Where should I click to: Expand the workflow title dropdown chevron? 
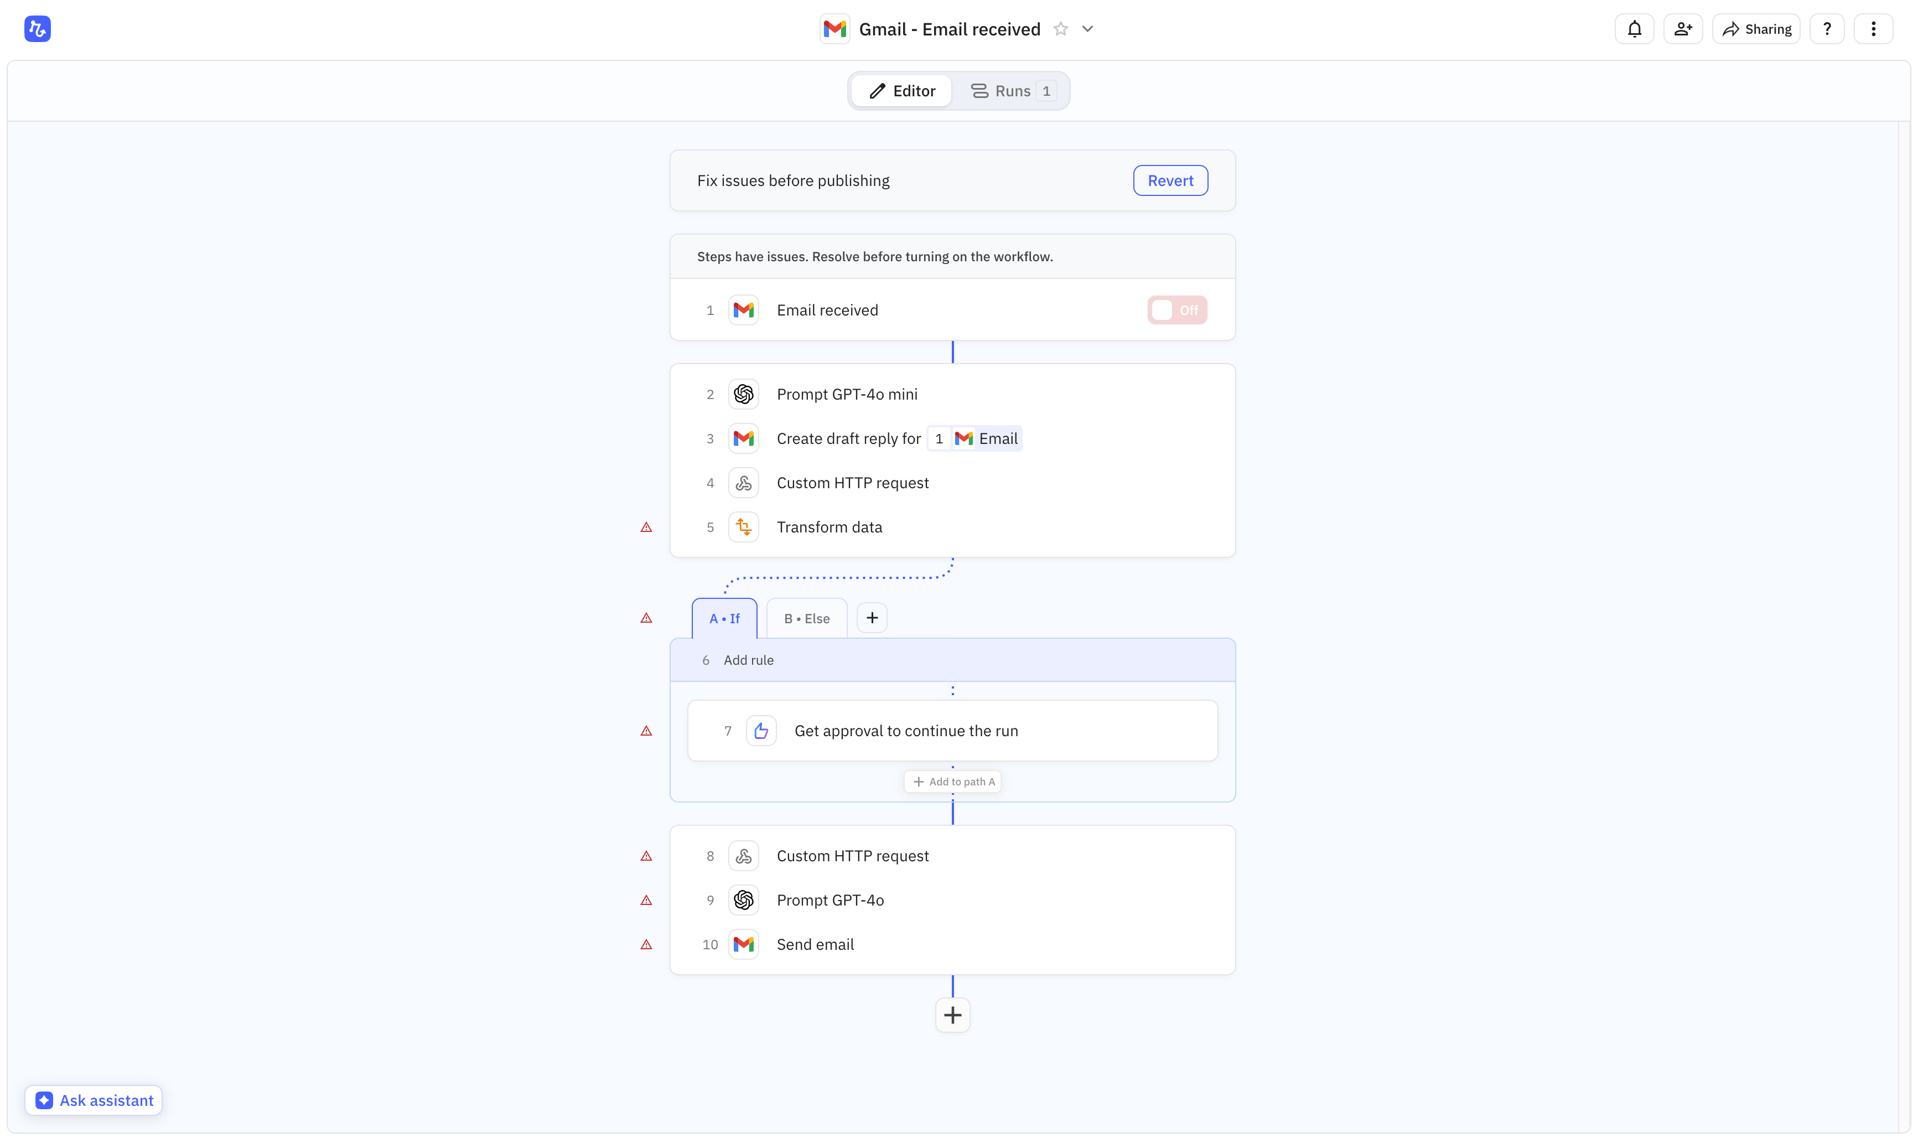pos(1087,29)
